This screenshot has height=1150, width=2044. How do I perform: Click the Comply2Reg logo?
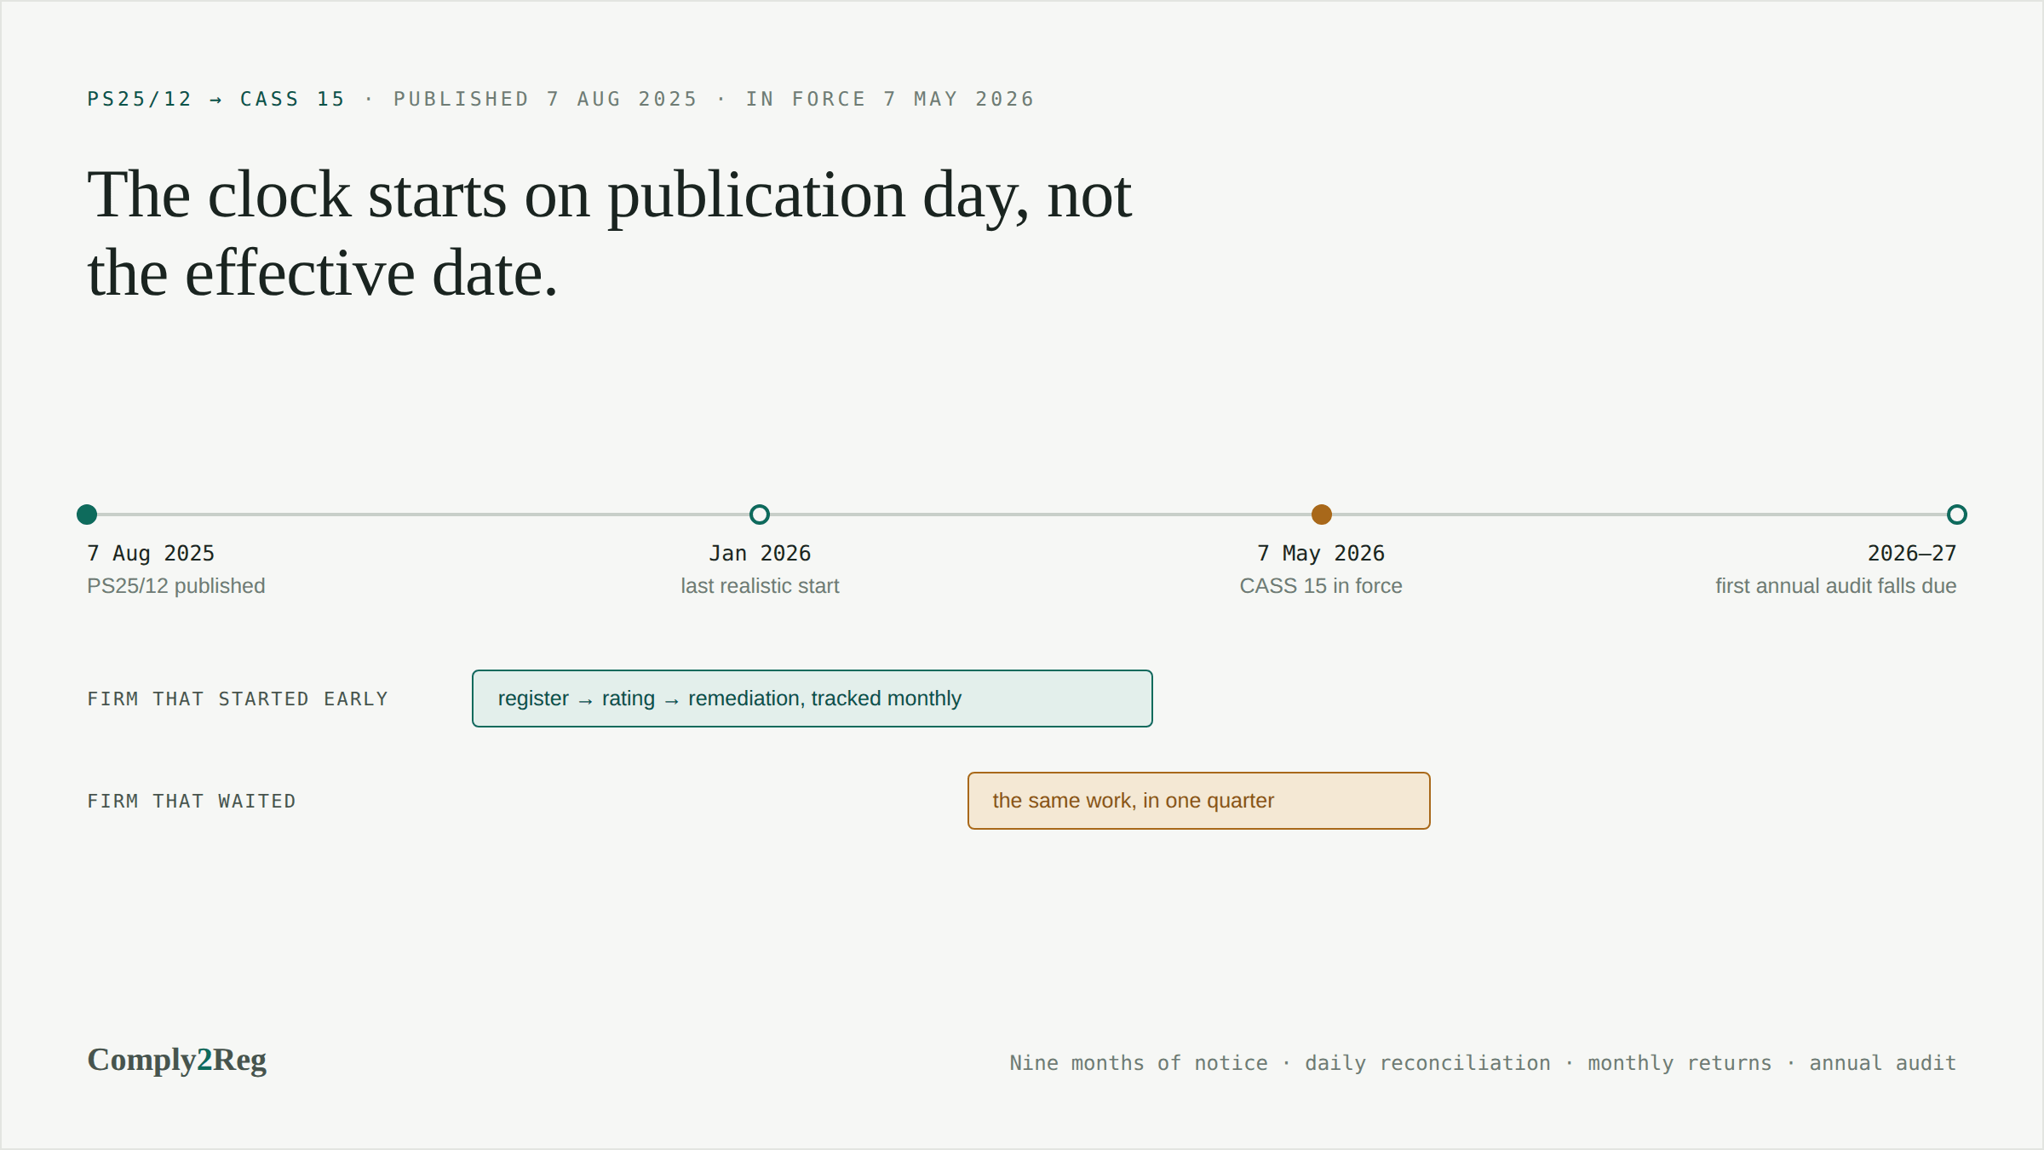coord(177,1061)
